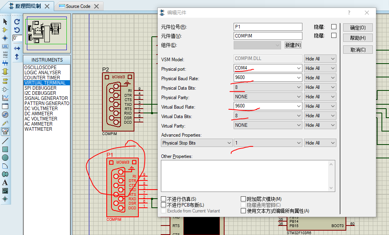This screenshot has width=389, height=235.
Task: Select the 2D Graphics Box tool
Action: point(5,149)
